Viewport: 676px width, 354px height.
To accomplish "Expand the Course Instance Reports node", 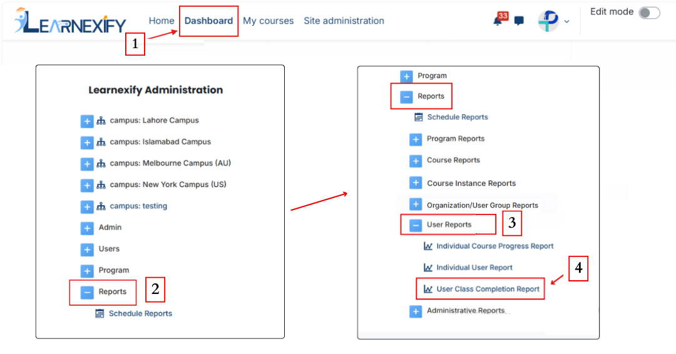I will (x=416, y=183).
